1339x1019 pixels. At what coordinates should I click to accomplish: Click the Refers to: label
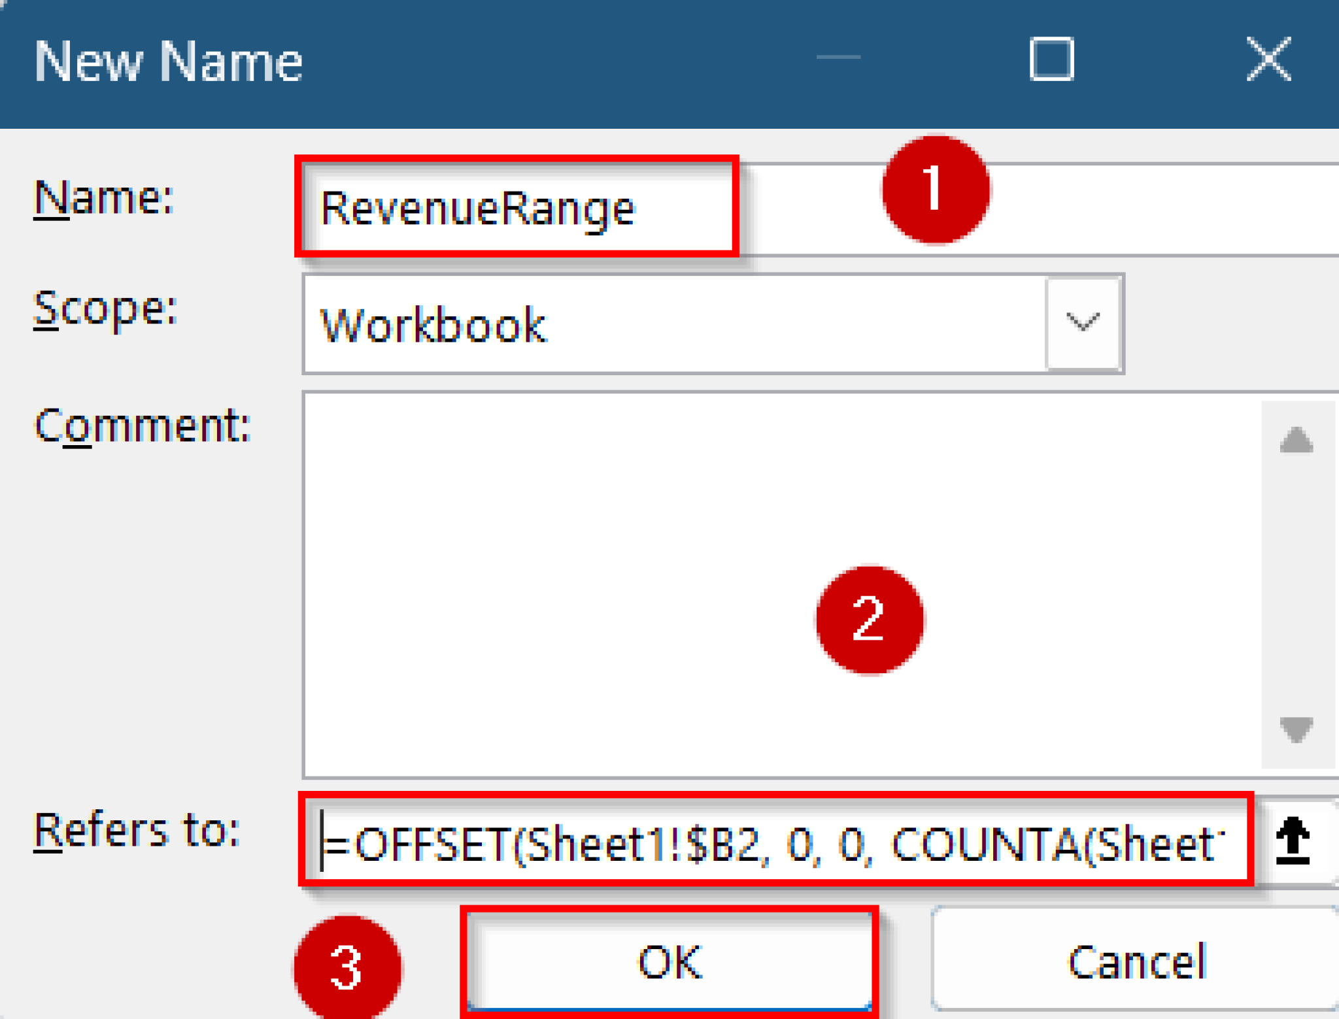pyautogui.click(x=137, y=831)
